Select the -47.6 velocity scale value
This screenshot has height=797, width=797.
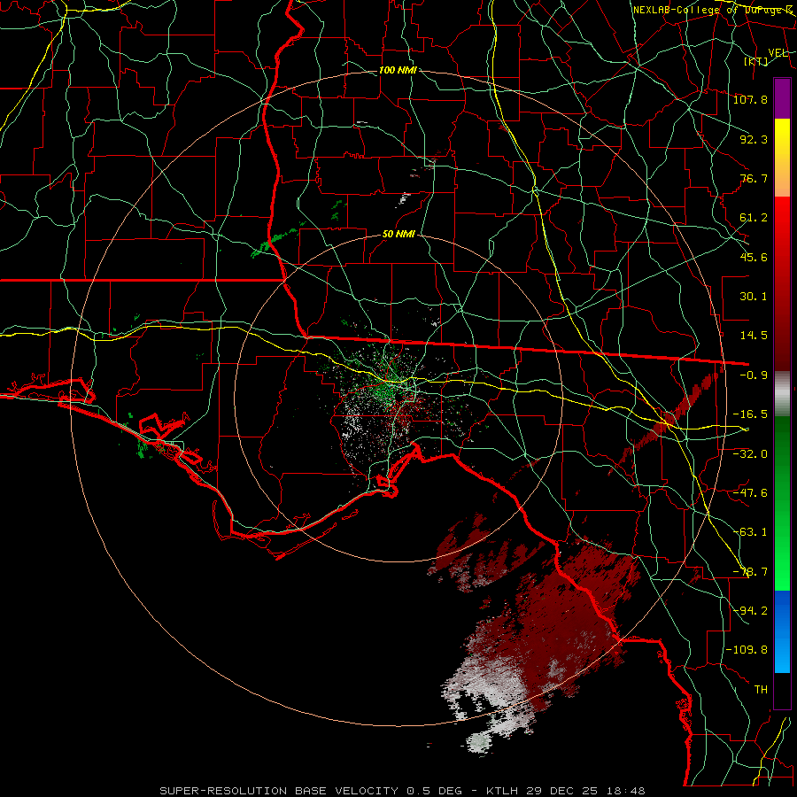click(x=750, y=493)
